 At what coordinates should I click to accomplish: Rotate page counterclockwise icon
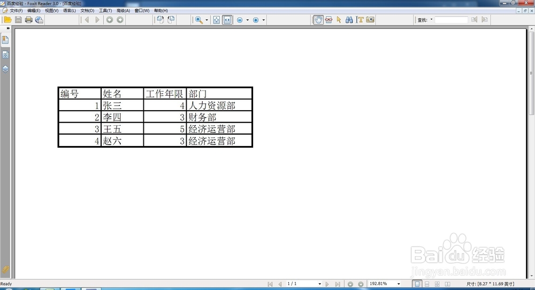(x=171, y=20)
